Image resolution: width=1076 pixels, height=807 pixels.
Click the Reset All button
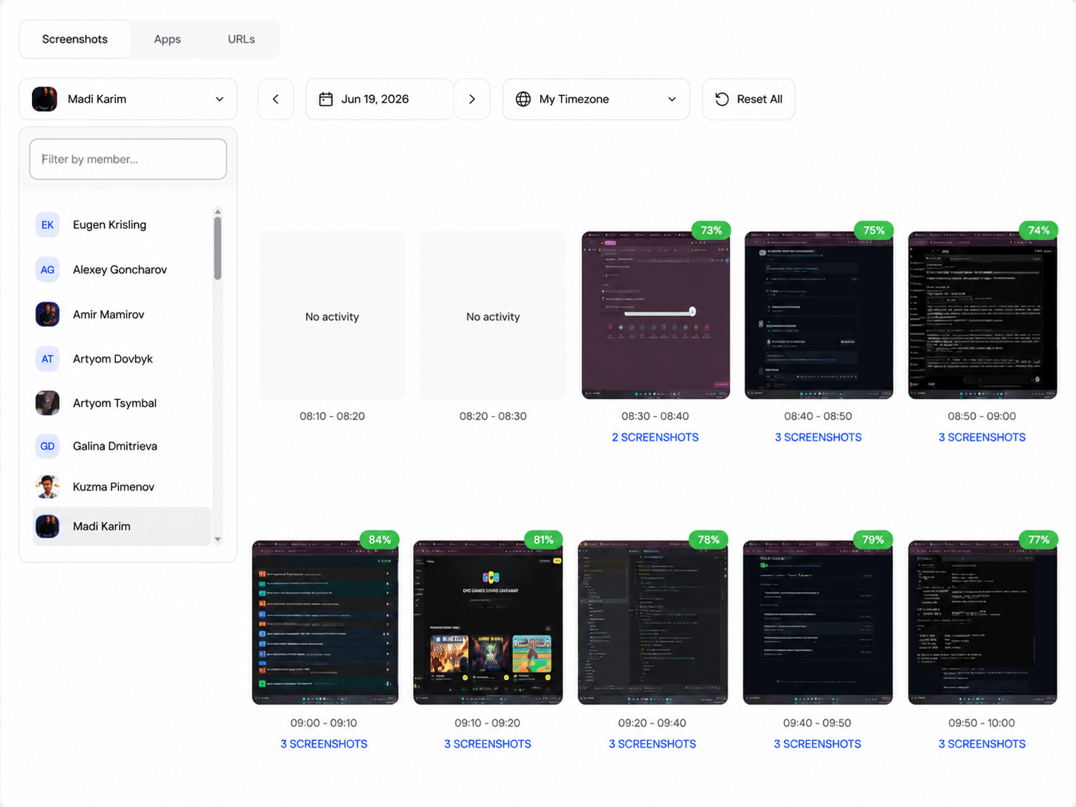tap(748, 99)
